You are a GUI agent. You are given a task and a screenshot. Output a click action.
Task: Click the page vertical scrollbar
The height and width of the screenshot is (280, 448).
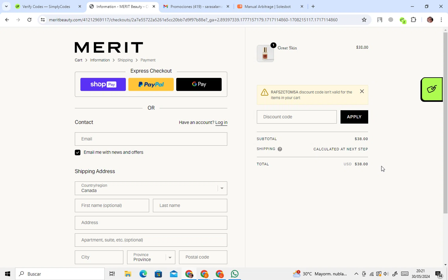click(x=445, y=122)
